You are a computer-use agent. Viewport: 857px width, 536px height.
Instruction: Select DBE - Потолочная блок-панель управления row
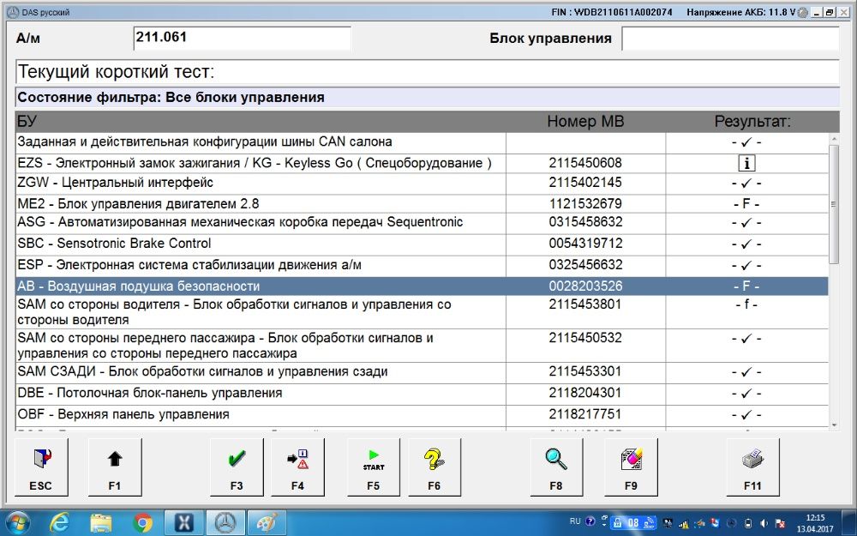pos(422,394)
